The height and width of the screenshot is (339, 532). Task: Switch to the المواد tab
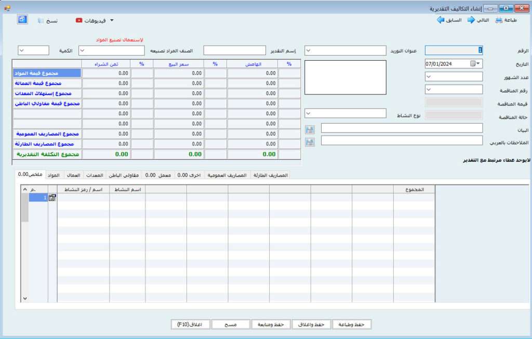[54, 175]
